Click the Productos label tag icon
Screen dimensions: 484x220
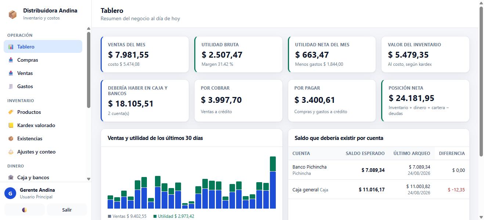11,112
